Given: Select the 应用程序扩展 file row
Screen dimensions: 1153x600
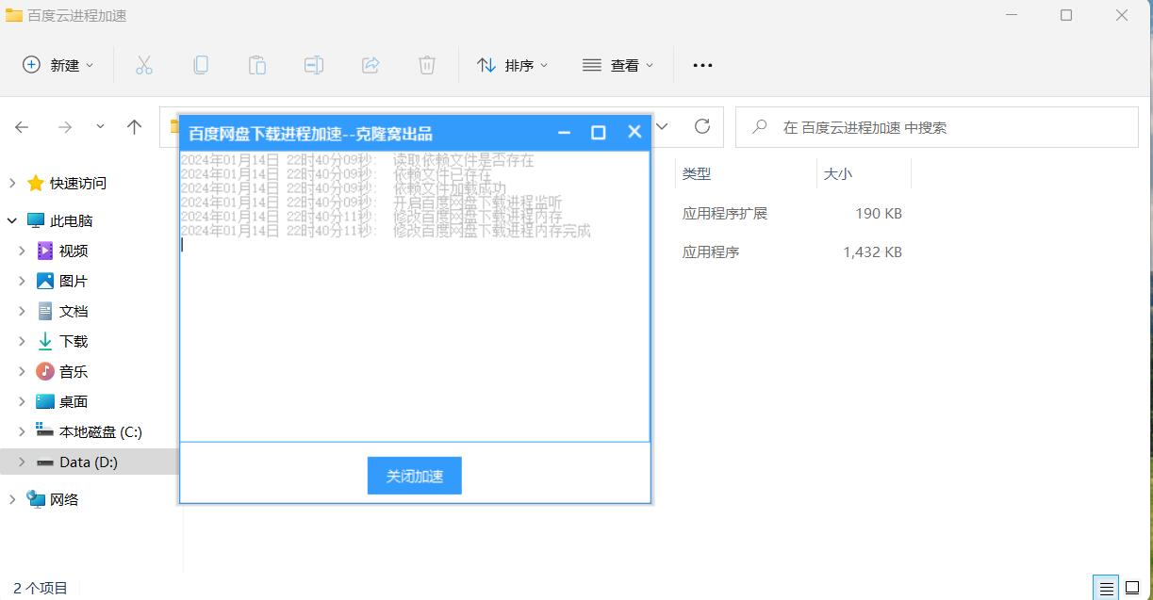Looking at the screenshot, I should click(725, 214).
